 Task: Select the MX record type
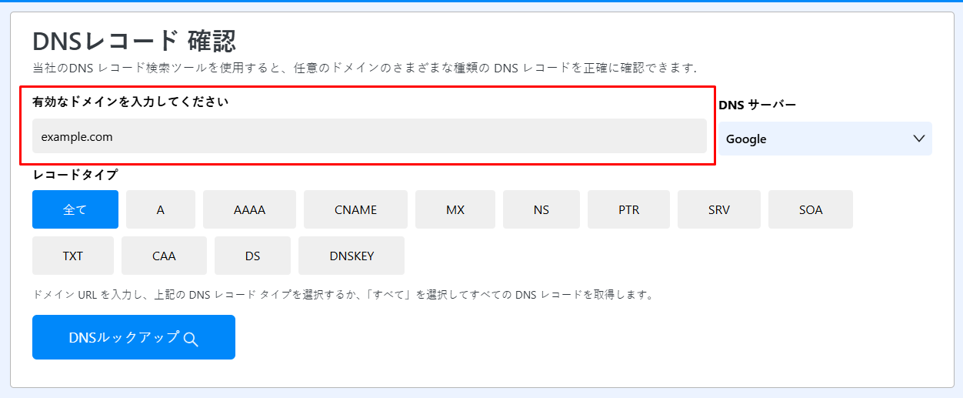coord(455,209)
